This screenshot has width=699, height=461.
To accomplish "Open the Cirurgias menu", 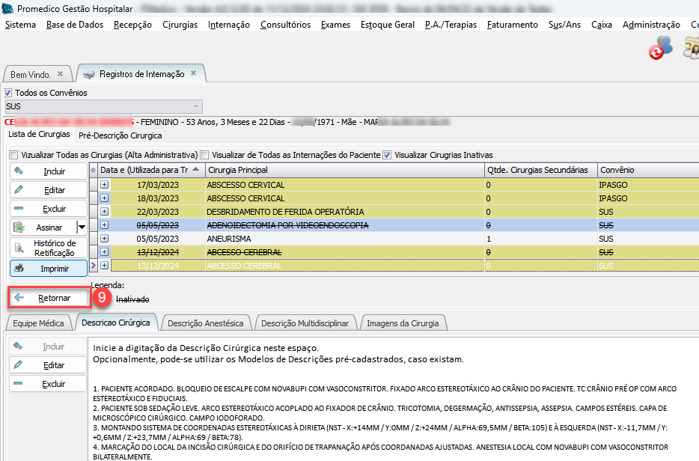I will (180, 25).
